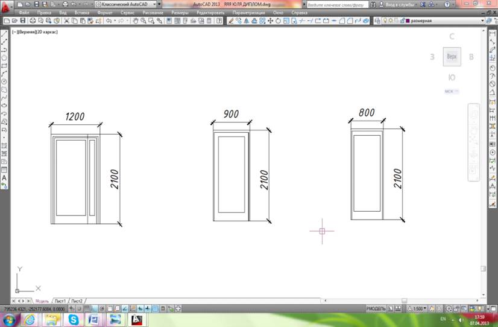Open the AutoCAD application menu button
Screen dimensions: 498x327
[6, 7]
